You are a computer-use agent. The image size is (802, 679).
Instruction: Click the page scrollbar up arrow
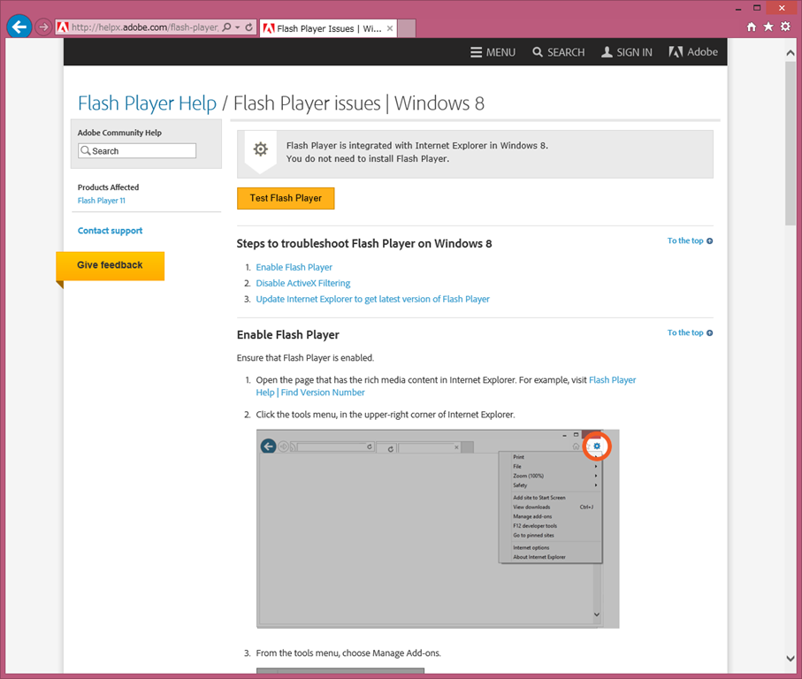pyautogui.click(x=791, y=53)
